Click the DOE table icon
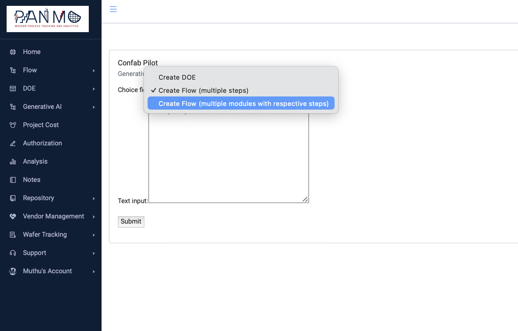Screen dimensions: 518x331 13,88
